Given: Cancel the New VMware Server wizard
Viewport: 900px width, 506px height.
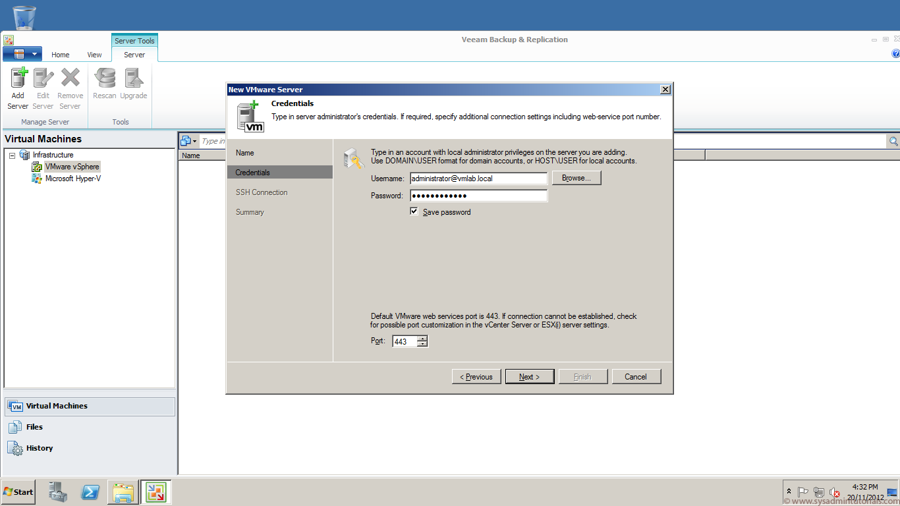Looking at the screenshot, I should [636, 377].
